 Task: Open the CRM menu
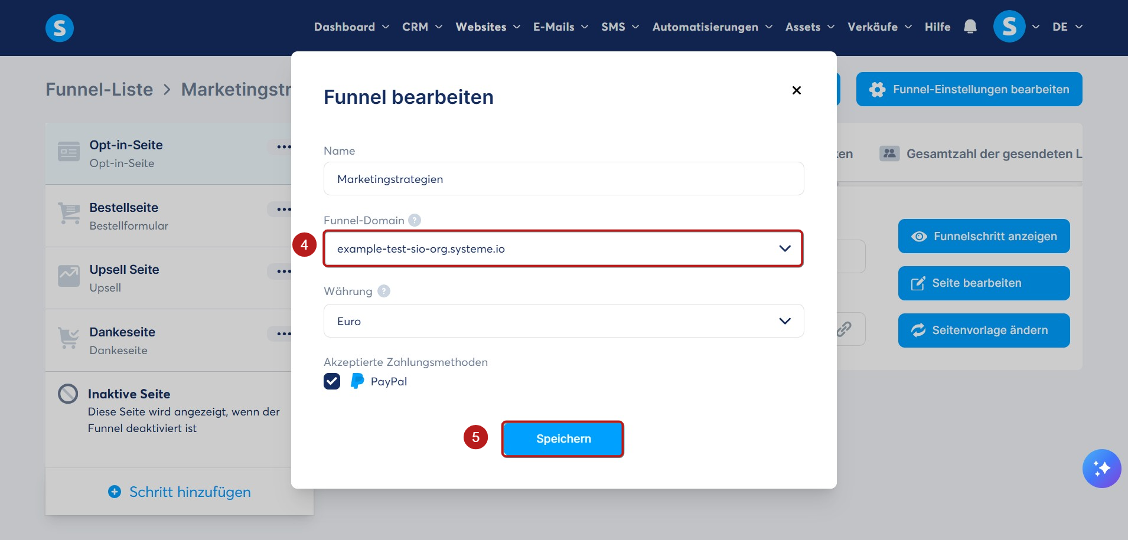[422, 27]
